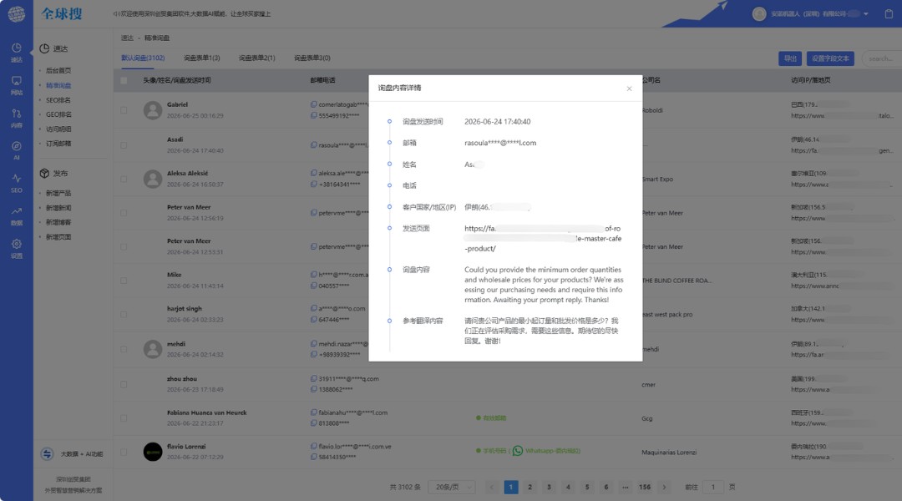The height and width of the screenshot is (501, 902).
Task: Go to the next page with the right chevron
Action: click(664, 487)
